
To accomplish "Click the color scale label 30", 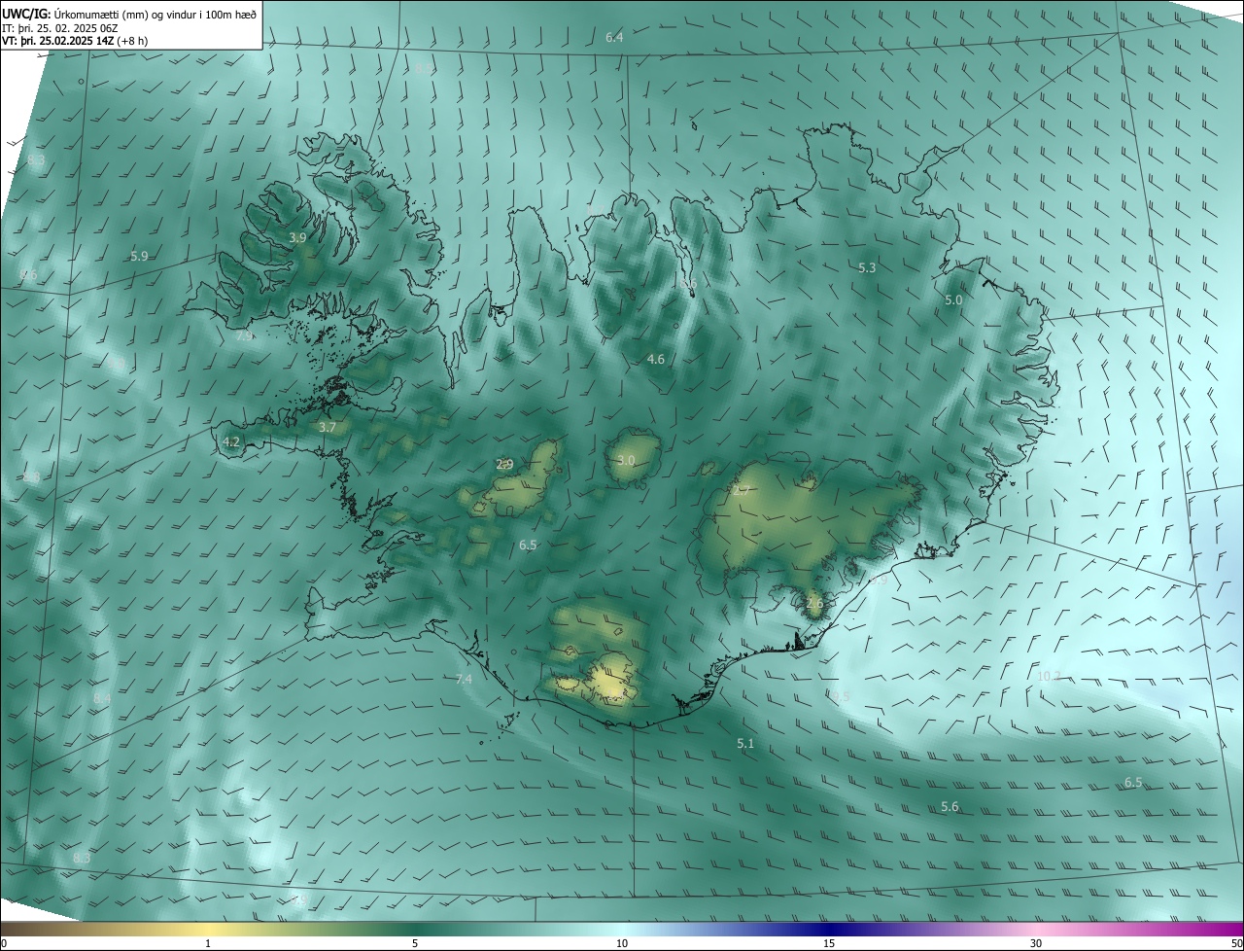I will (1036, 943).
